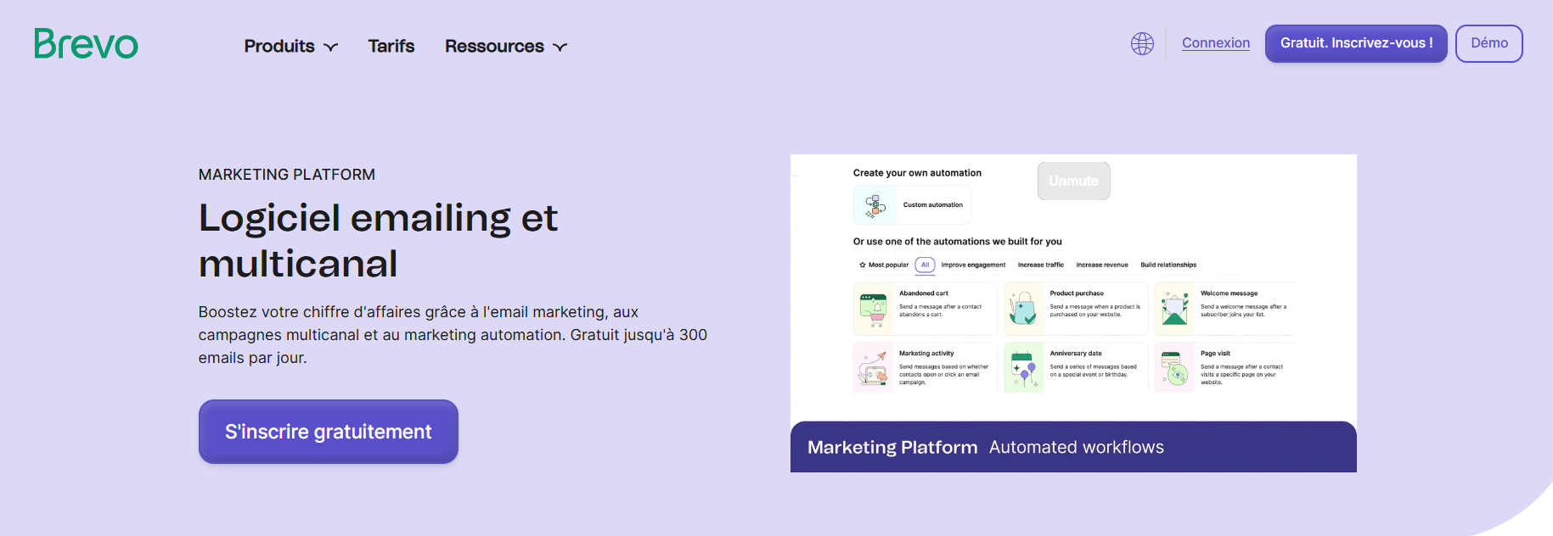Click the Anniversary date title
The height and width of the screenshot is (536, 1553).
coord(1076,354)
